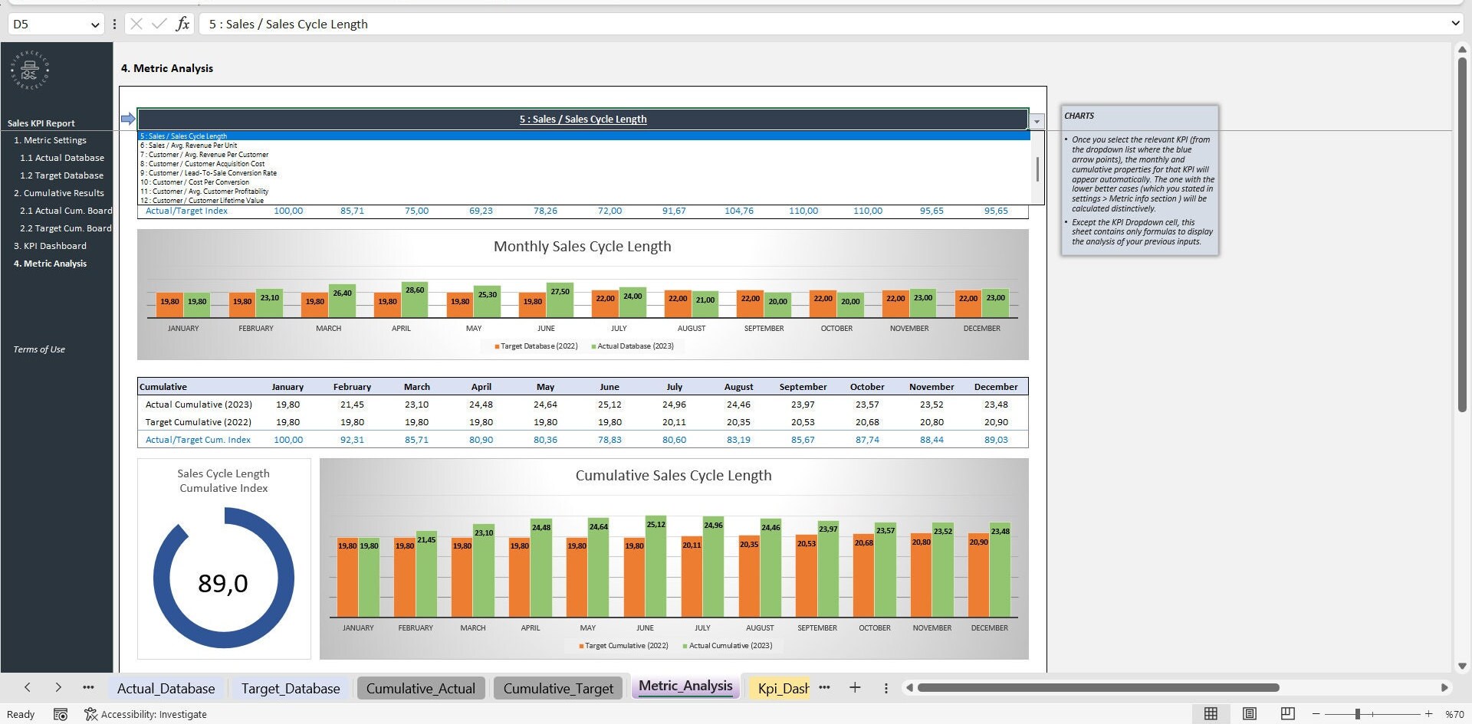This screenshot has height=724, width=1472.
Task: Open the Terms of Use link in the sidebar
Action: [38, 349]
